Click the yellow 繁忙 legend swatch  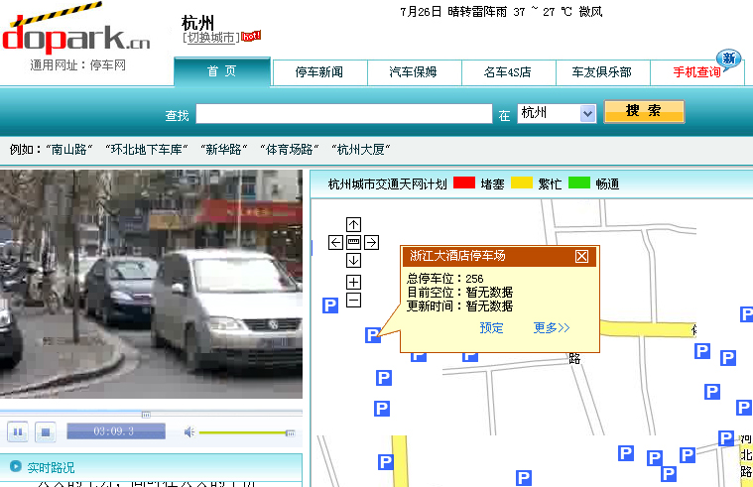click(x=522, y=183)
